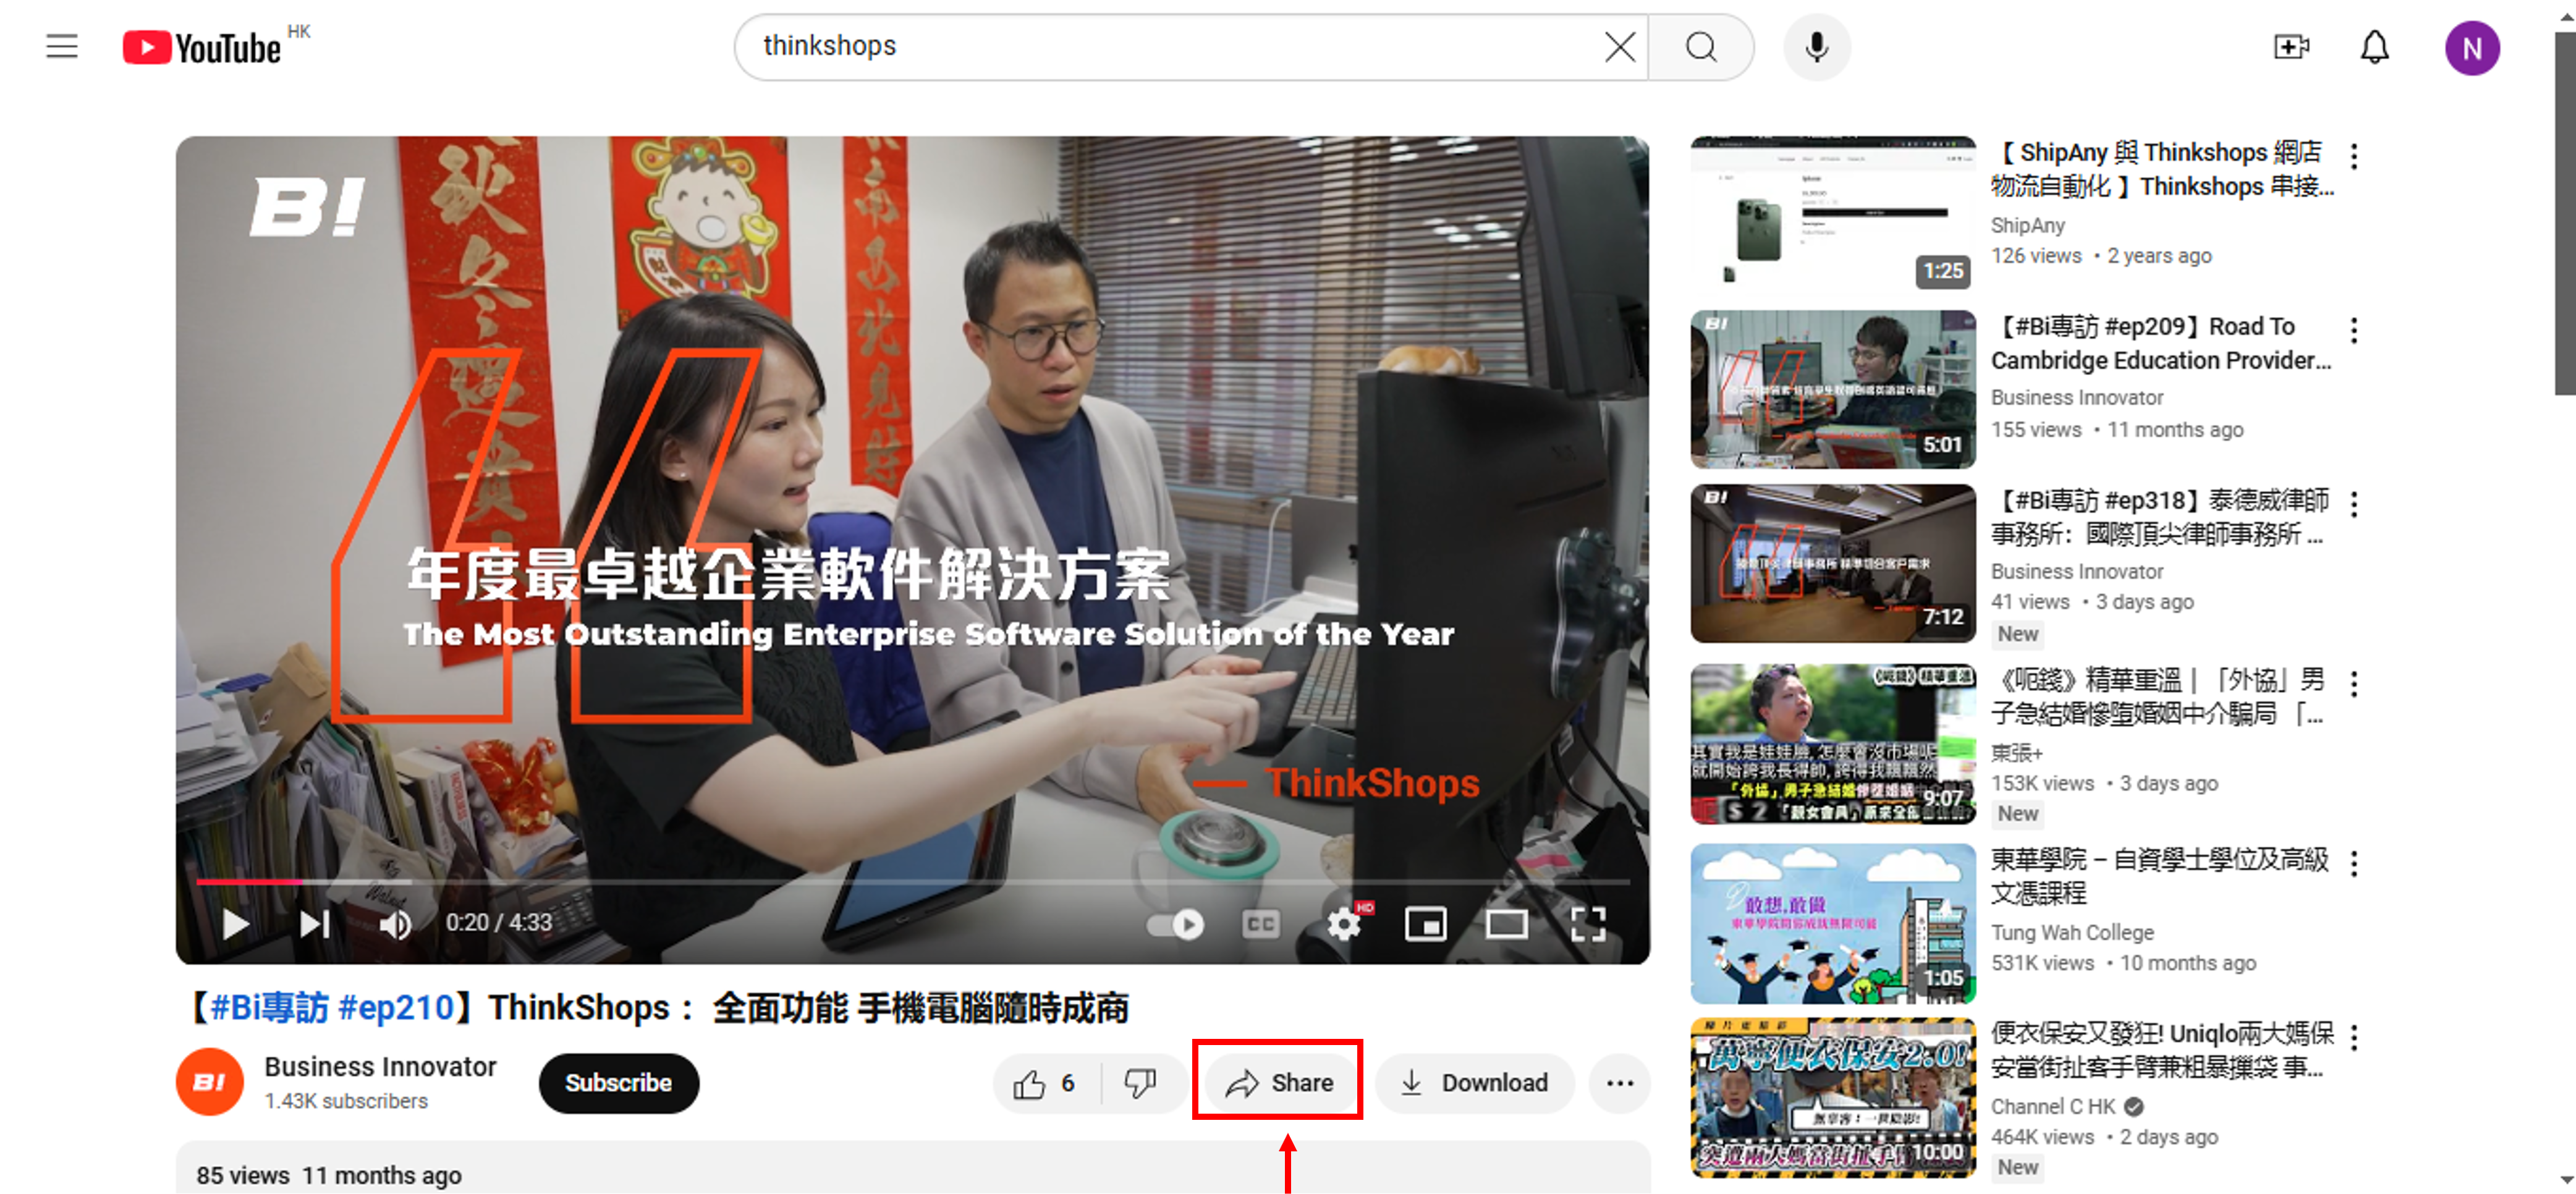The height and width of the screenshot is (1194, 2576).
Task: Subscribe to Business Innovator
Action: pyautogui.click(x=618, y=1083)
